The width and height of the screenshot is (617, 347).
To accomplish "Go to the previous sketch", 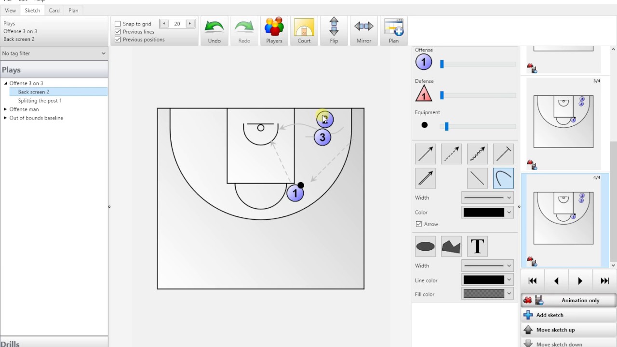I will point(556,281).
